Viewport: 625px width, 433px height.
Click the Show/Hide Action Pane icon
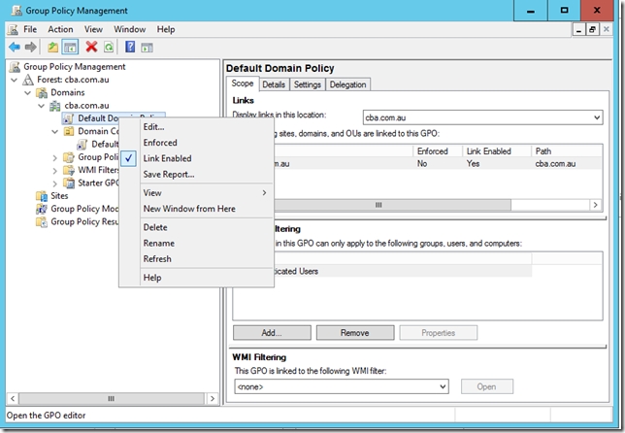(x=147, y=47)
